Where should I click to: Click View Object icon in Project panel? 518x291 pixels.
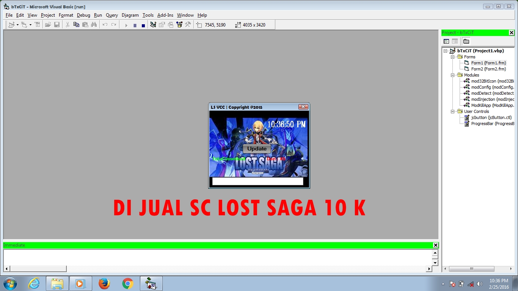point(455,41)
